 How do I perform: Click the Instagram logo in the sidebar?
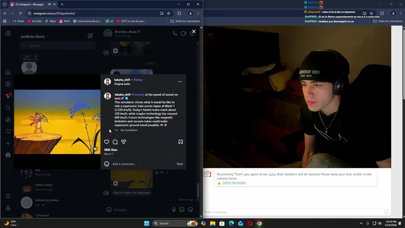pos(8,33)
